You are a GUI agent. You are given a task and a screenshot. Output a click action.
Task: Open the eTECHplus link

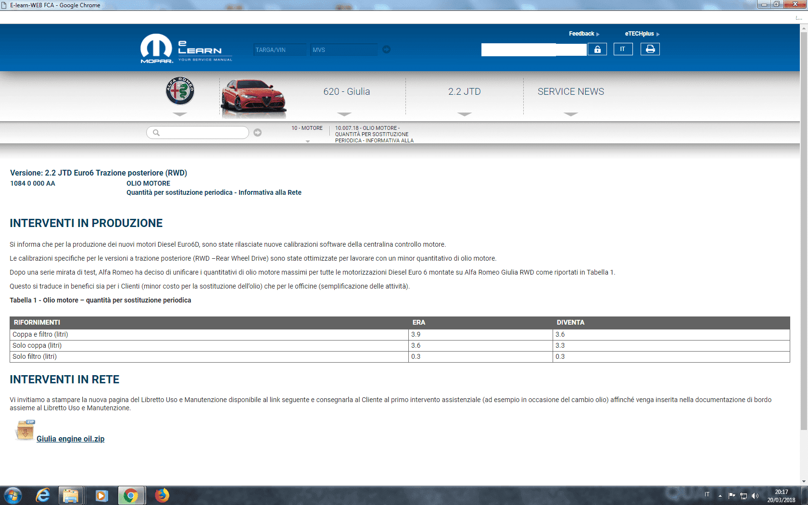[x=642, y=34]
